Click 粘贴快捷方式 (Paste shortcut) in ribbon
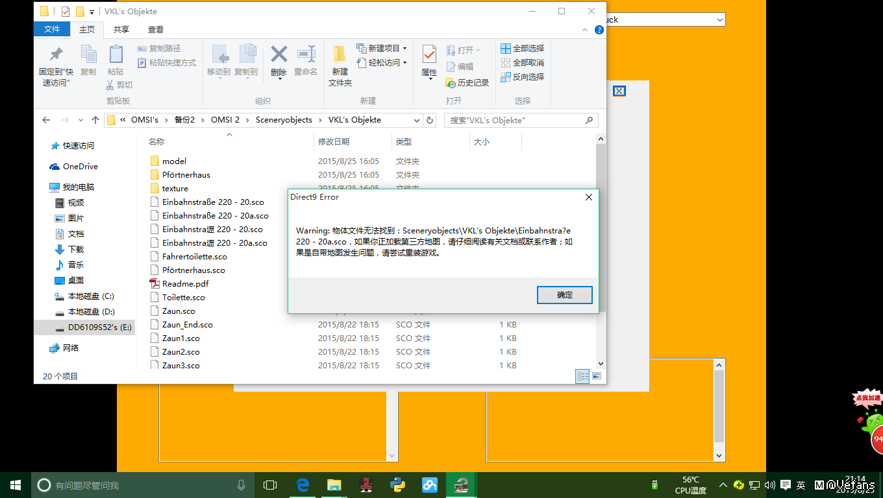This screenshot has width=883, height=498. [167, 63]
